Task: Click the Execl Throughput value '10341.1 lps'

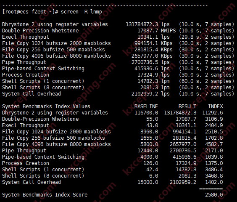Action: [x=153, y=37]
